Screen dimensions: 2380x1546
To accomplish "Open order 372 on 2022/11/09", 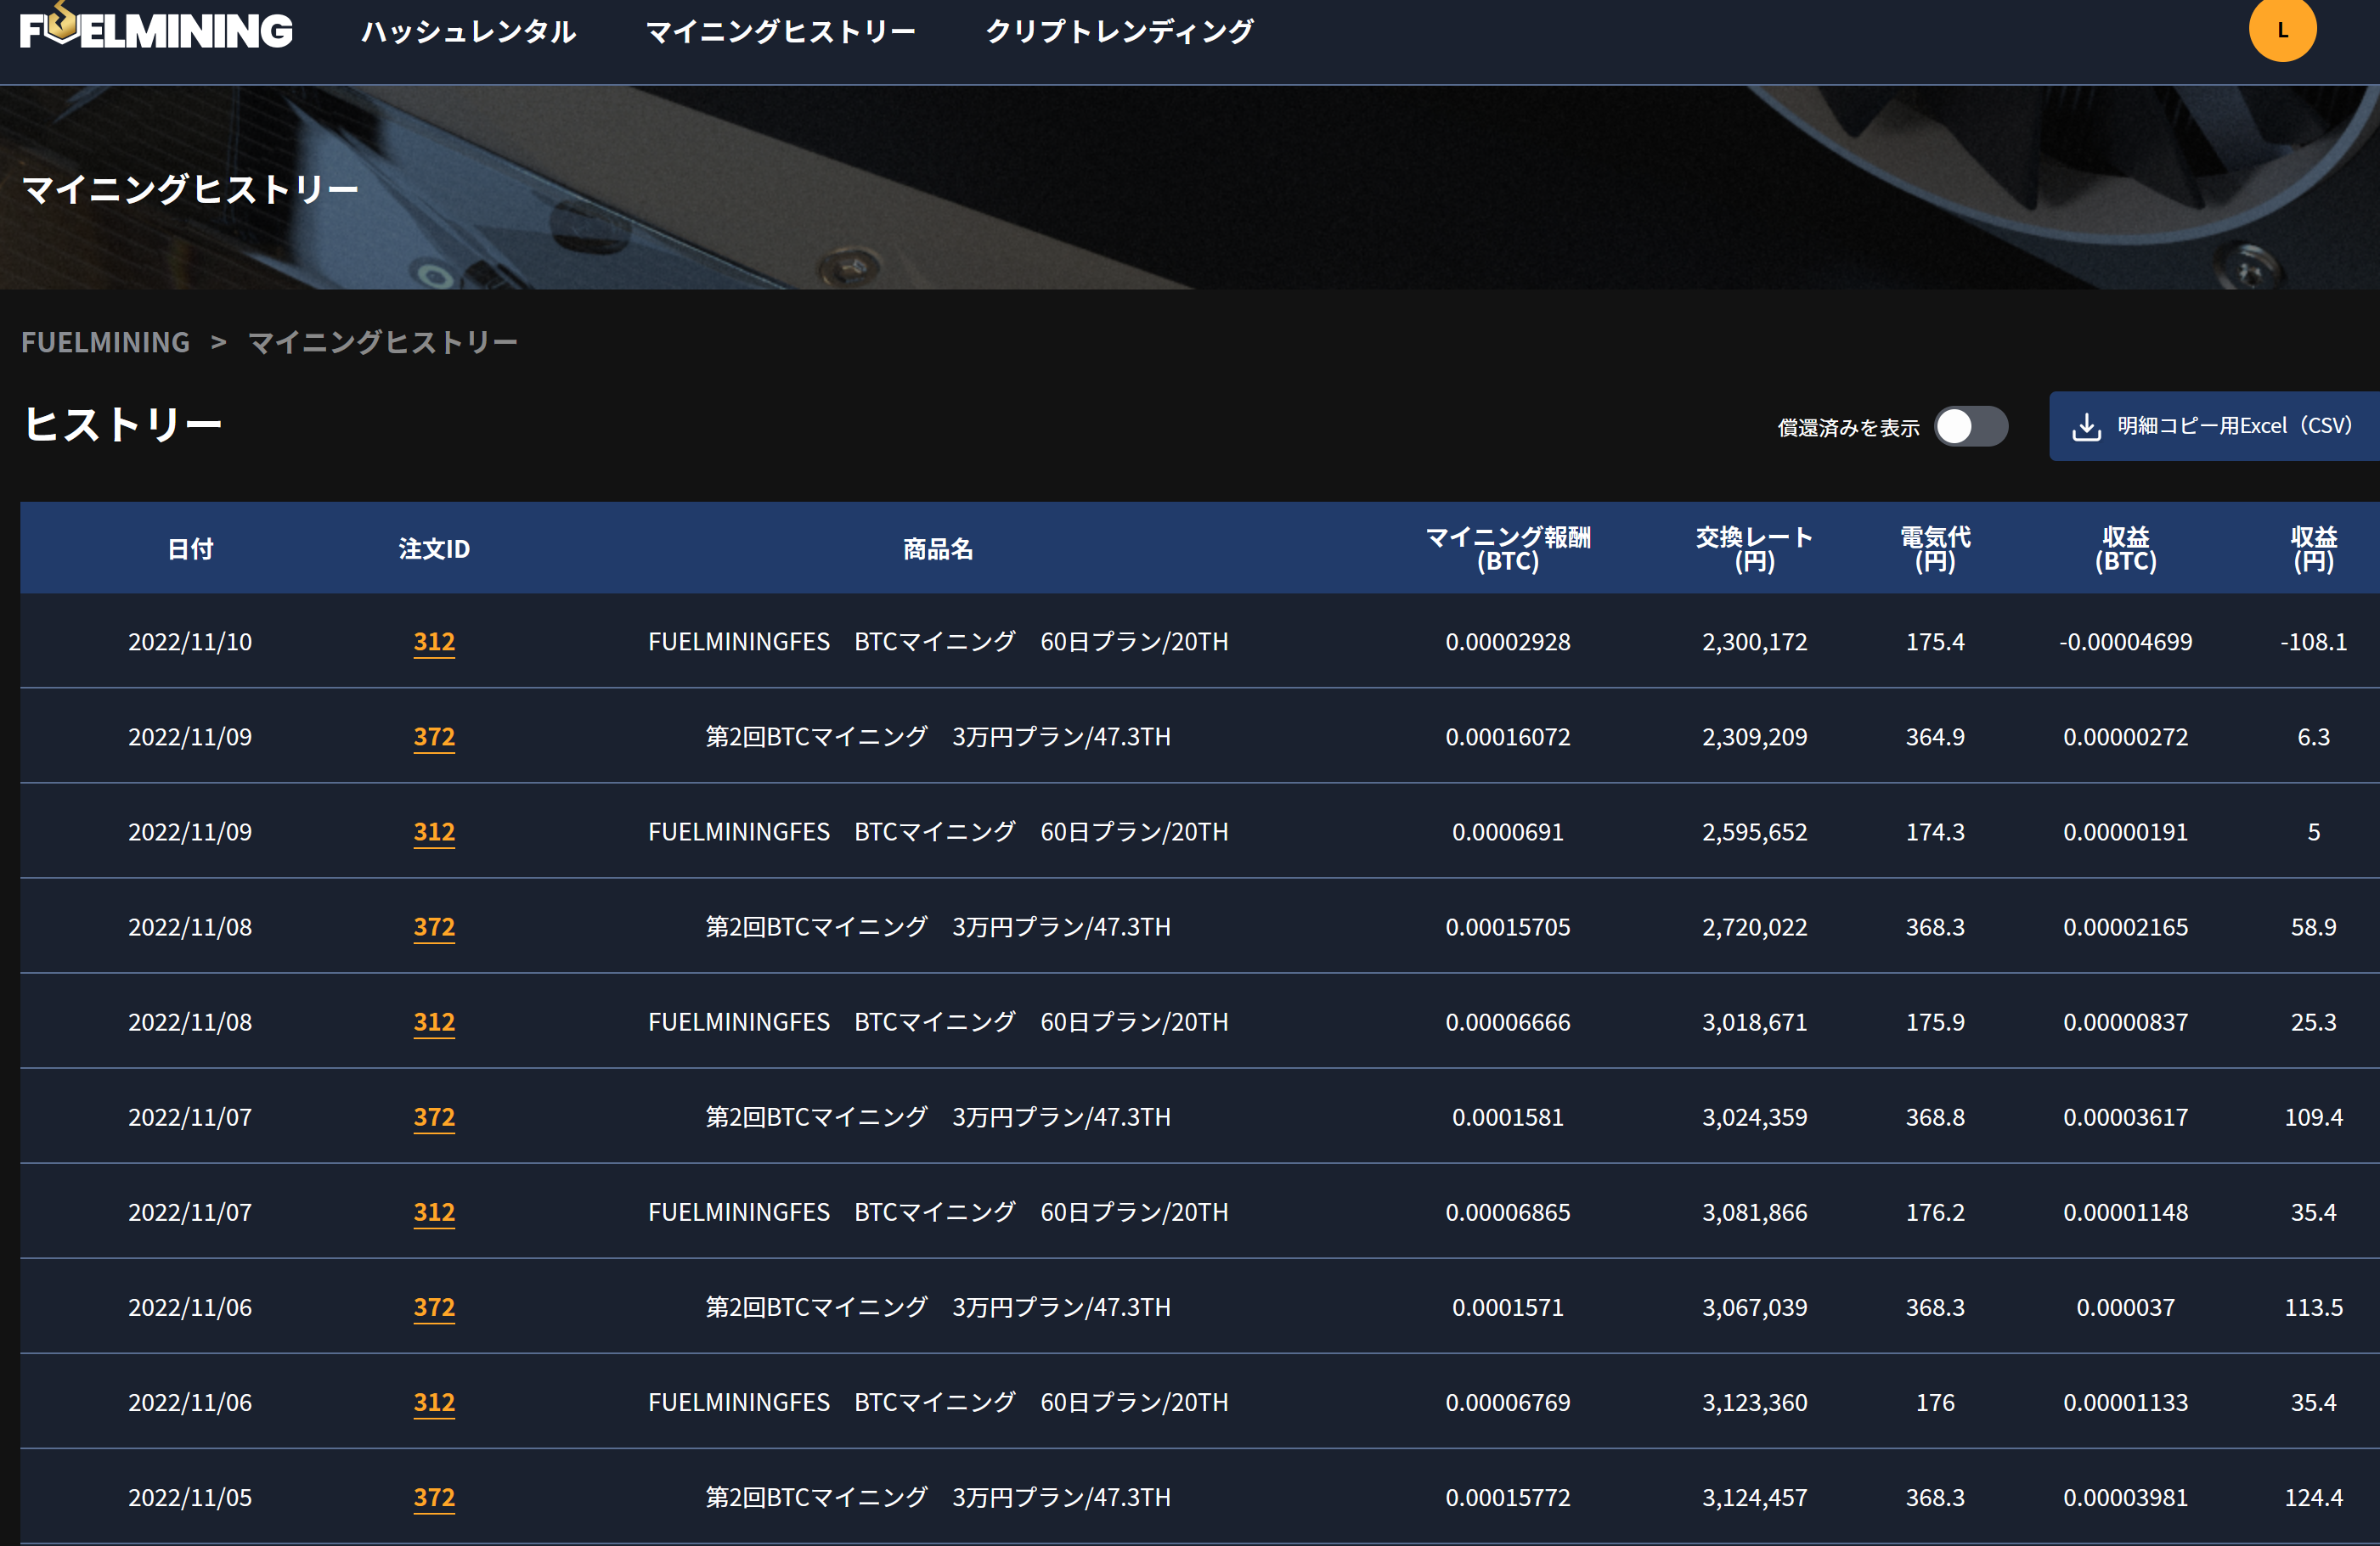I will pos(434,737).
